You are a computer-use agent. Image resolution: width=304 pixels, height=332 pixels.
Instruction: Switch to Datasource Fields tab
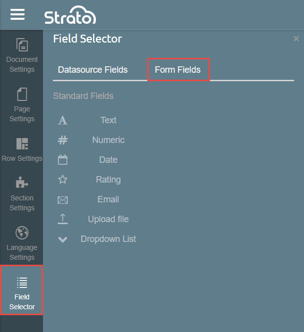pos(92,70)
